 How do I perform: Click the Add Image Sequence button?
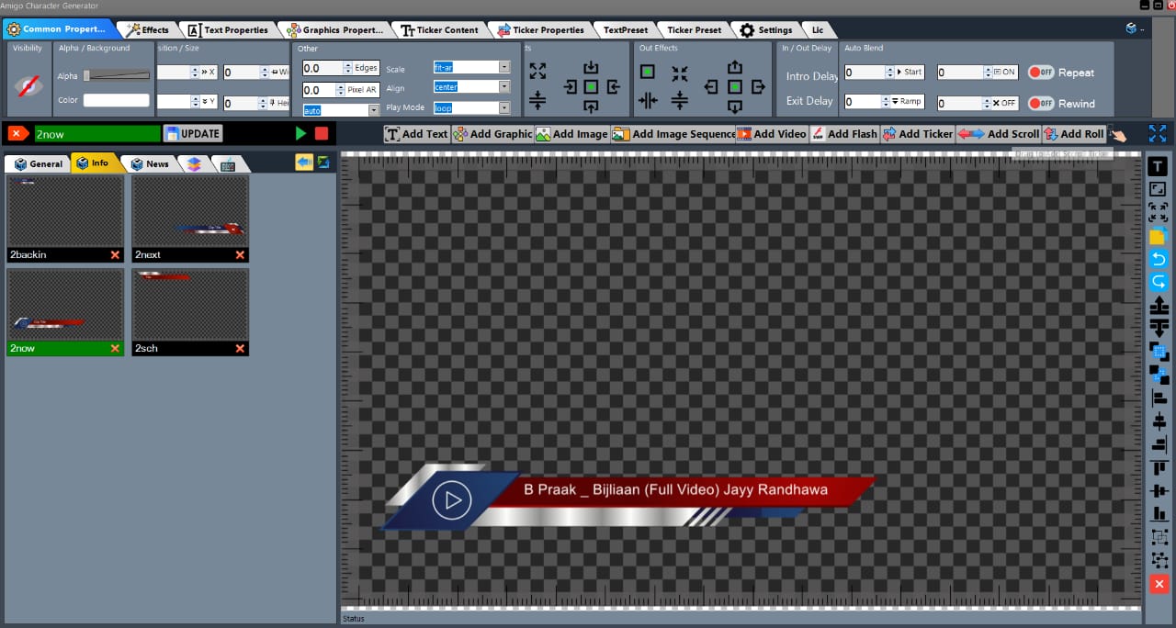(673, 134)
